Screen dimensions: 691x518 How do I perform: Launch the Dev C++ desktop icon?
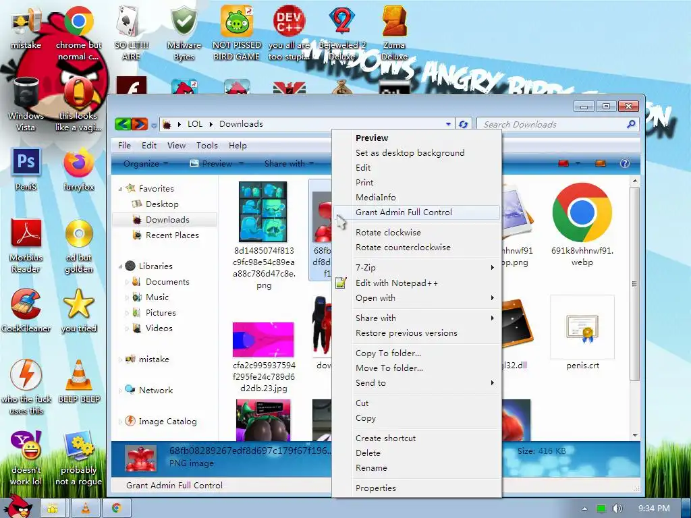click(289, 32)
